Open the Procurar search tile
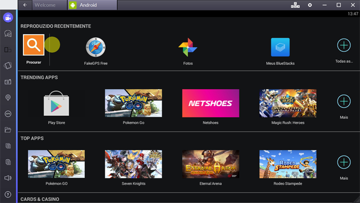Screen dimensions: 360x203 (x=34, y=45)
